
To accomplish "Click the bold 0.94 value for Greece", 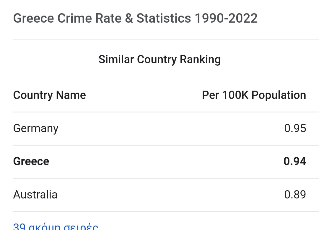I will coord(295,161).
